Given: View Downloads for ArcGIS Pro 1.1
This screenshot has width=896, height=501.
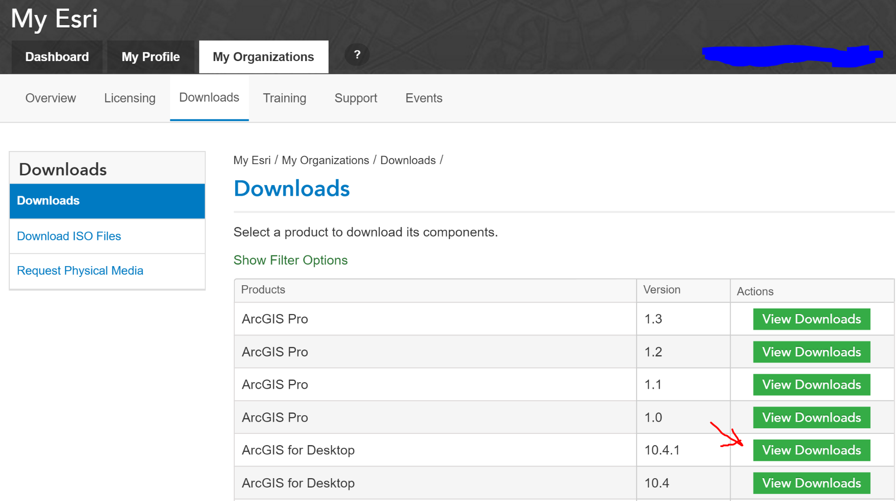Looking at the screenshot, I should click(x=812, y=384).
